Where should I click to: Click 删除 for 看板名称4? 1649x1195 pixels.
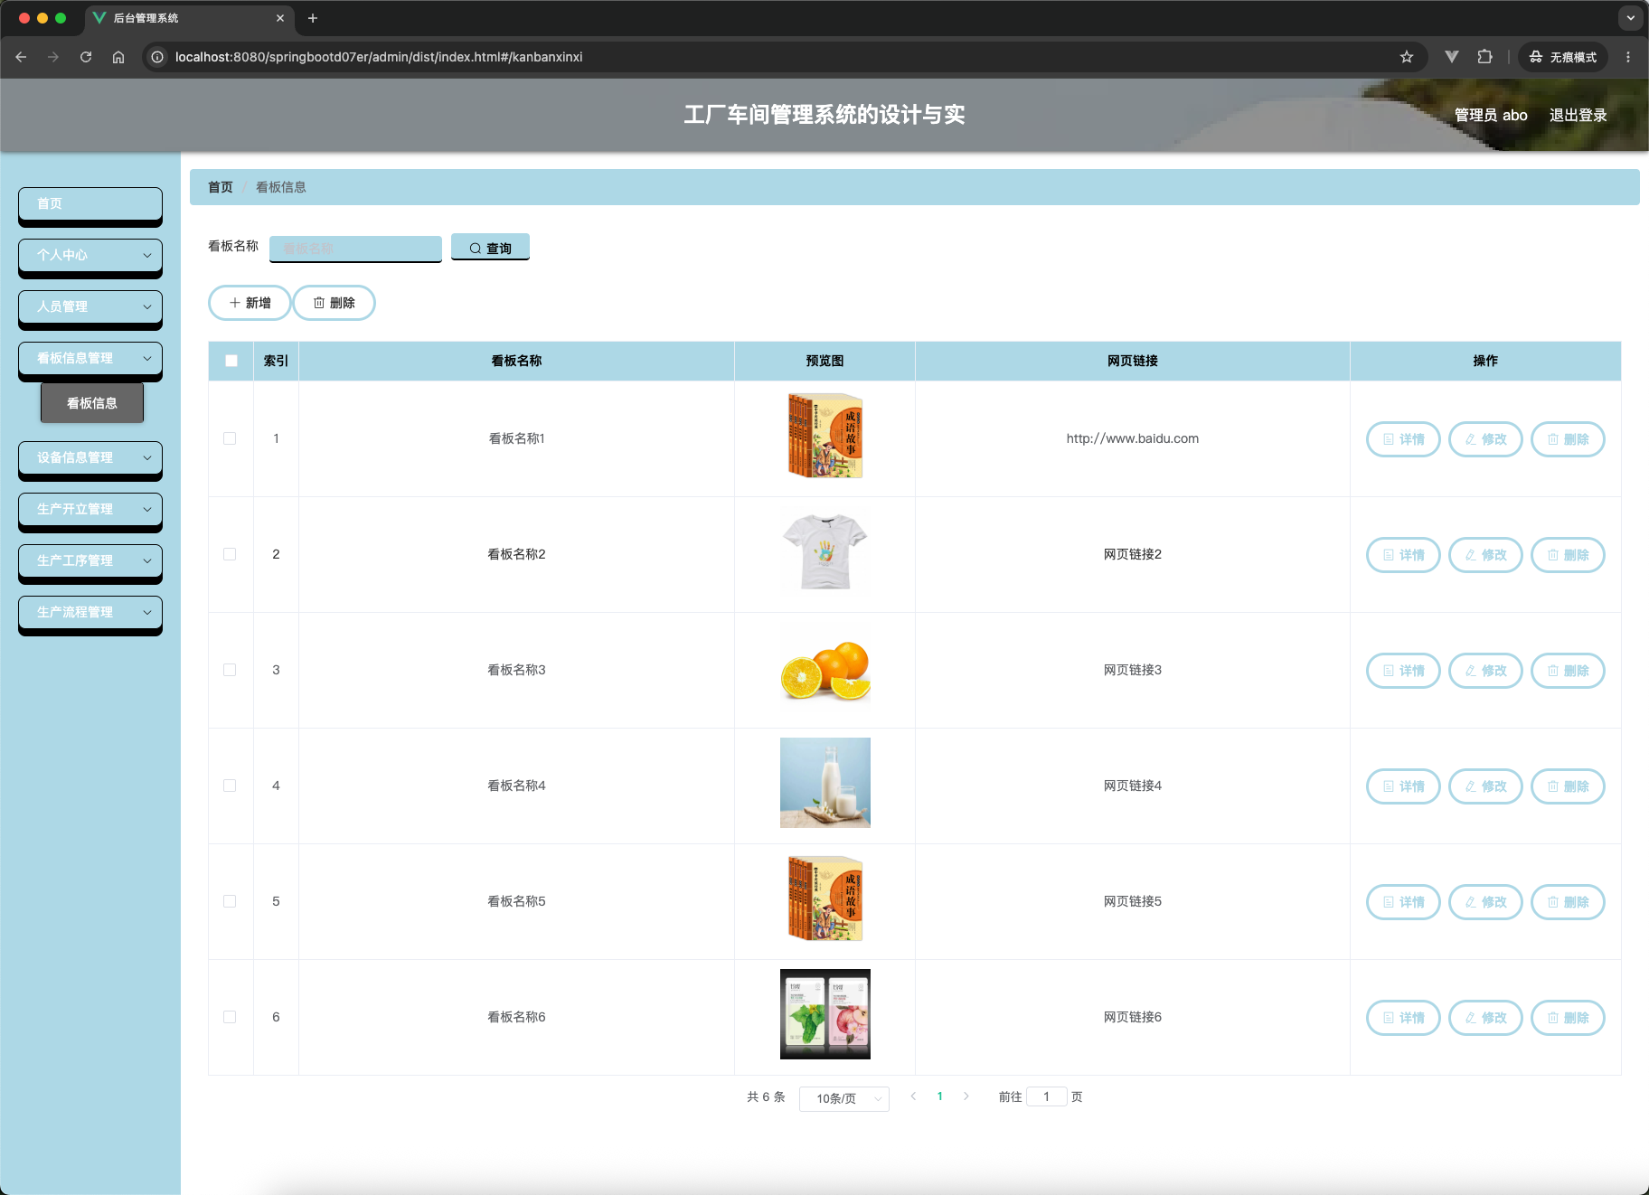click(x=1568, y=786)
